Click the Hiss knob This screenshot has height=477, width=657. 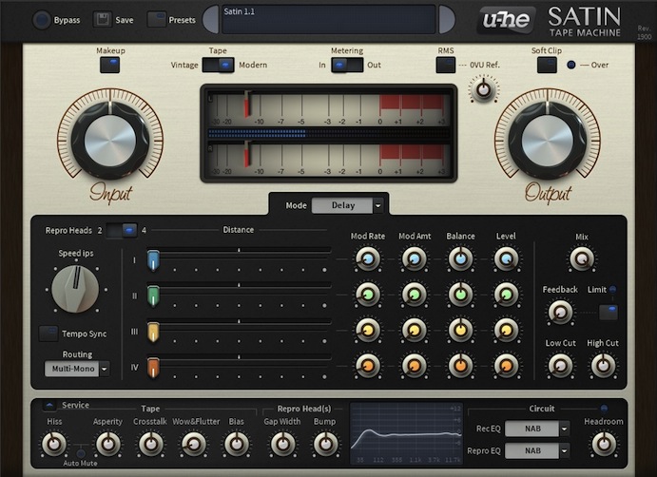(x=54, y=444)
